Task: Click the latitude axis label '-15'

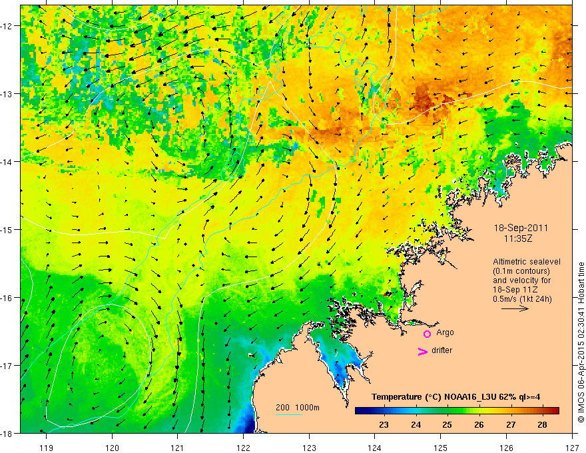Action: pos(7,229)
